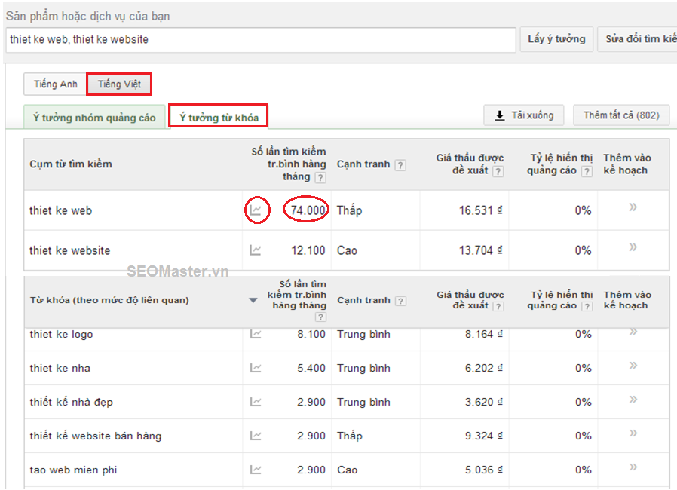Image resolution: width=677 pixels, height=490 pixels.
Task: Sort by Cụm từ tìm kiếm column header
Action: click(x=71, y=164)
